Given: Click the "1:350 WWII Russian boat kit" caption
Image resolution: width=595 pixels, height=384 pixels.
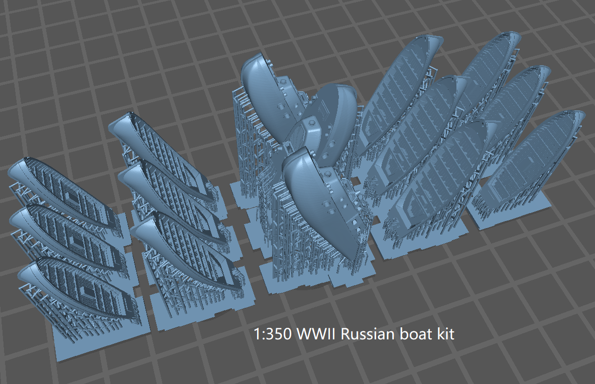Looking at the screenshot, I should click(353, 334).
